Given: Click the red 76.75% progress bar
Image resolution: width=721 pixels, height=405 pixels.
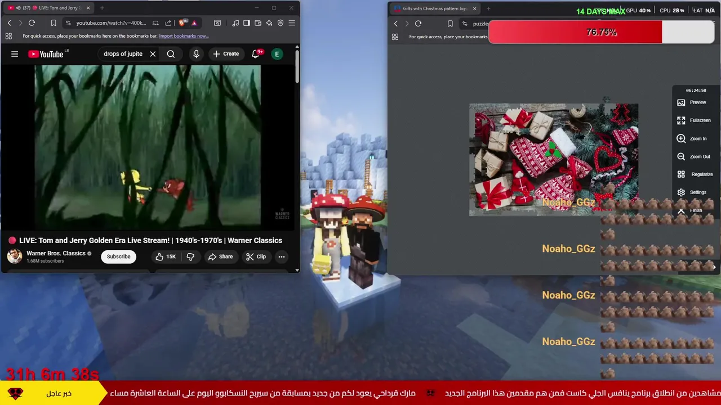Looking at the screenshot, I should tap(601, 32).
